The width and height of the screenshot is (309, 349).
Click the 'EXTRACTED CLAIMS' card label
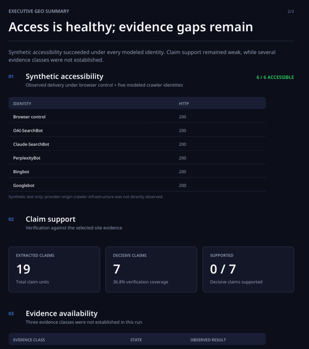(35, 255)
